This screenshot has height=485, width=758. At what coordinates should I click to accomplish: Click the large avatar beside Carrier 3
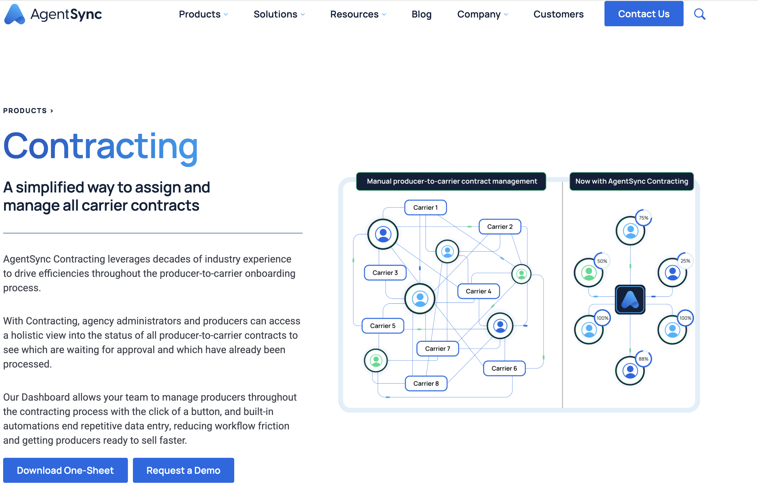pyautogui.click(x=420, y=298)
